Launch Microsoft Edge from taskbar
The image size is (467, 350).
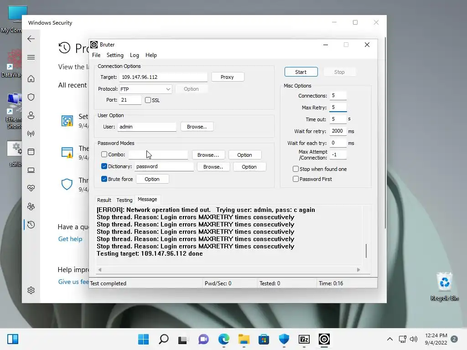(x=223, y=339)
